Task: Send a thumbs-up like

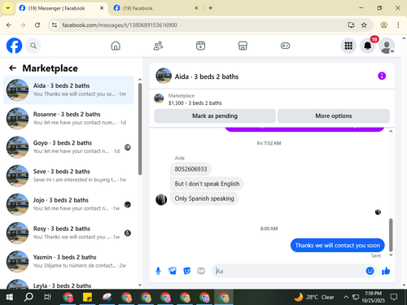Action: click(x=386, y=271)
